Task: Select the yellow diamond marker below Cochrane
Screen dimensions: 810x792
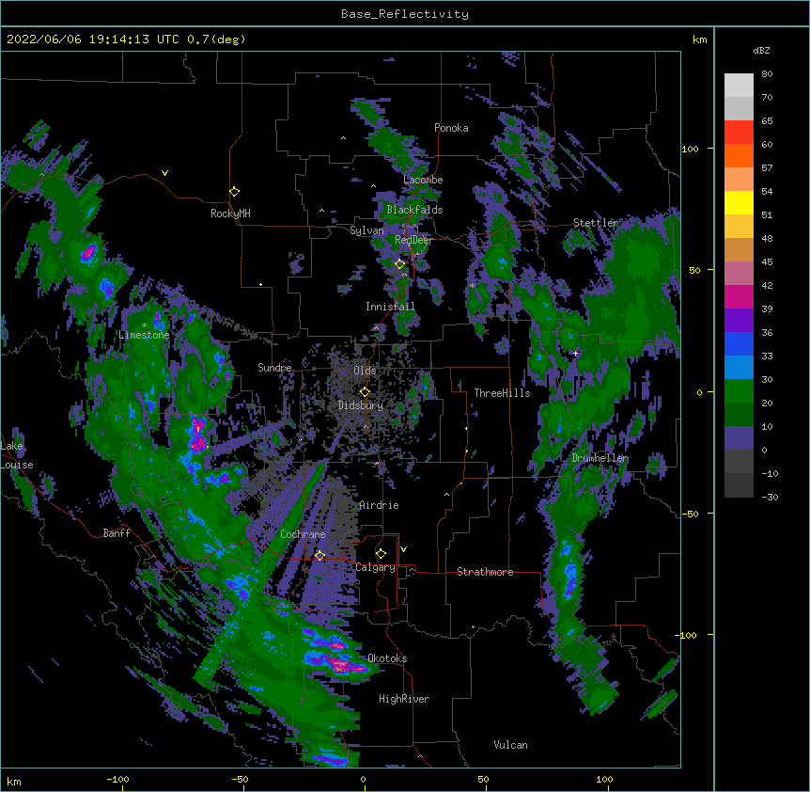Action: coord(319,555)
